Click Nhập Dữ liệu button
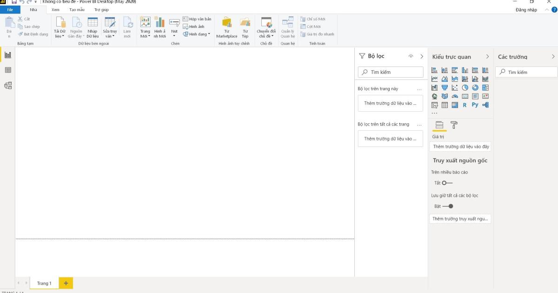This screenshot has height=293, width=558. click(x=93, y=28)
